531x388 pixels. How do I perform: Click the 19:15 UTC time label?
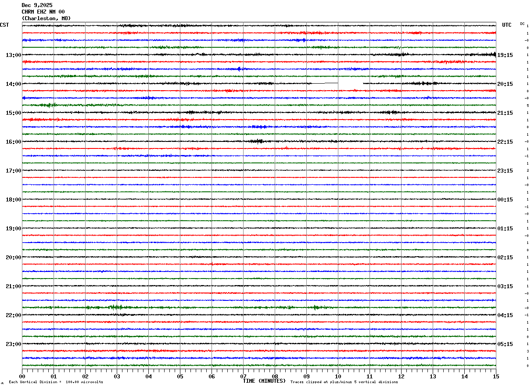pyautogui.click(x=505, y=55)
